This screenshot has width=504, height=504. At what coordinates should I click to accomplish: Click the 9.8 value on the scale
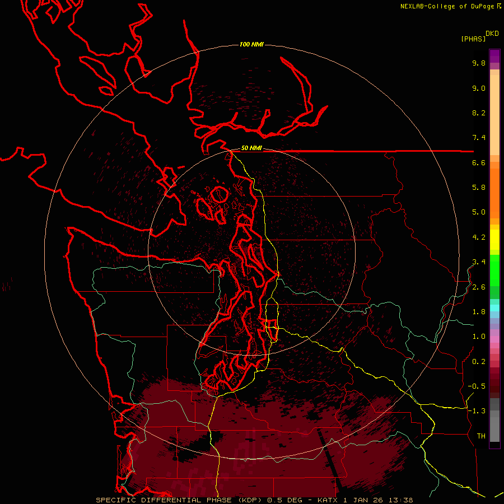(x=479, y=63)
